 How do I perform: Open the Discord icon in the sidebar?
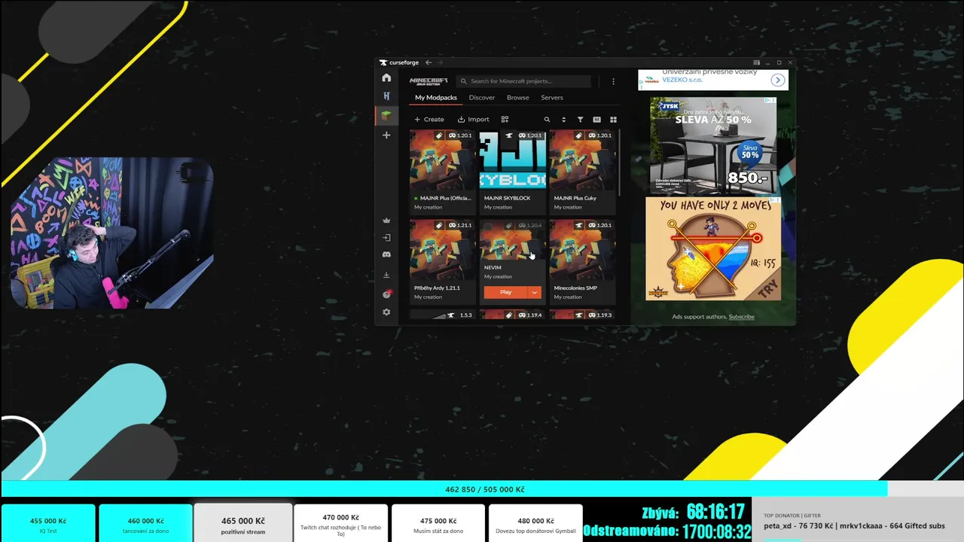386,255
